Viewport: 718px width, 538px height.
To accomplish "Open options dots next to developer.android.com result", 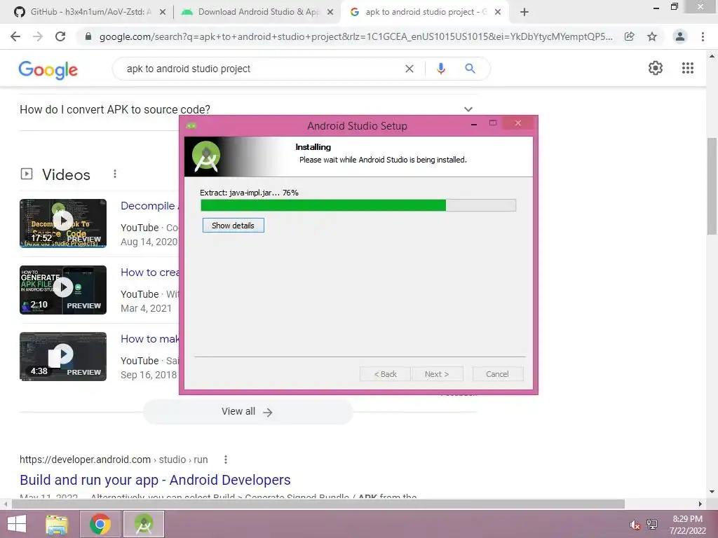I will tap(226, 460).
